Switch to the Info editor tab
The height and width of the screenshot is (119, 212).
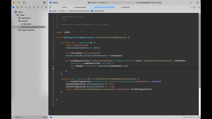pyautogui.click(x=65, y=7)
